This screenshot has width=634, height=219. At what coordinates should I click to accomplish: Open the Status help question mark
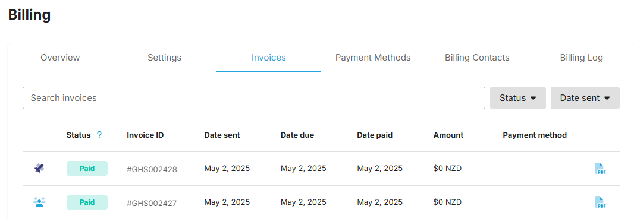tap(99, 135)
